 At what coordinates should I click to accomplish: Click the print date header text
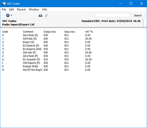111,21
